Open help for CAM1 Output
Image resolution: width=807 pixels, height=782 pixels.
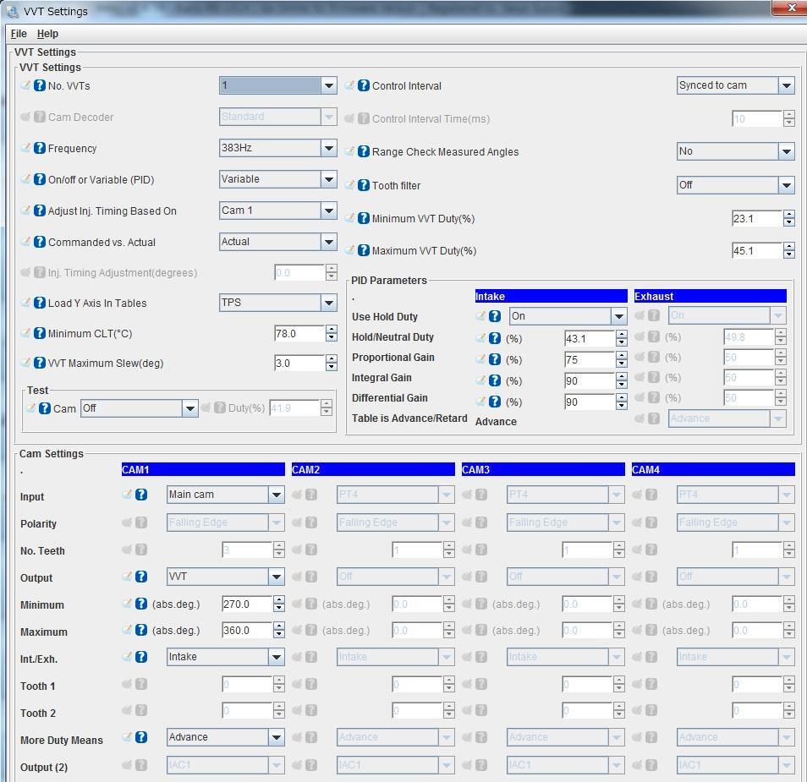[x=141, y=577]
